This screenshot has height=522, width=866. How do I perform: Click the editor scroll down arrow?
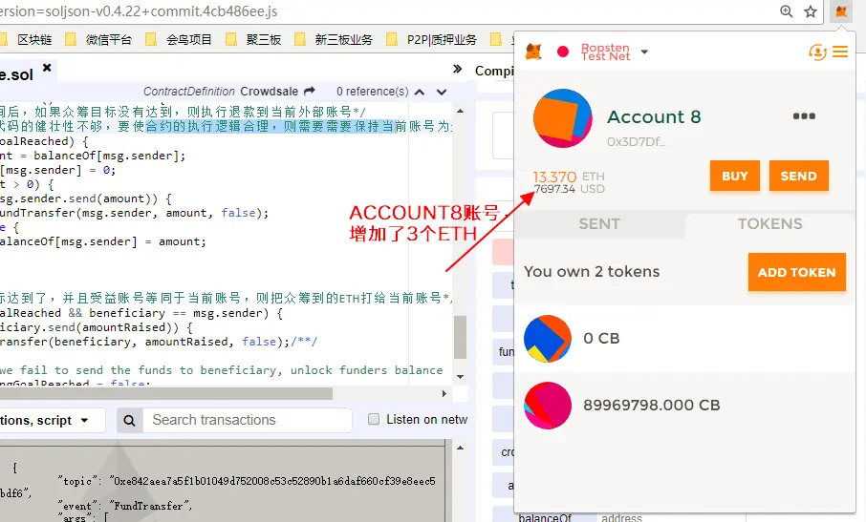(460, 377)
